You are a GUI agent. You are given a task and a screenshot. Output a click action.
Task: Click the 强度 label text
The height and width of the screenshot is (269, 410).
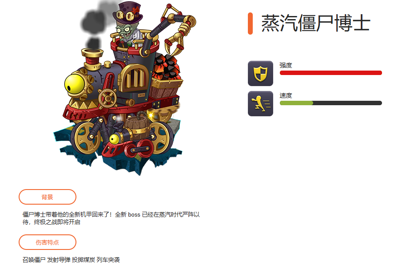[x=286, y=65]
